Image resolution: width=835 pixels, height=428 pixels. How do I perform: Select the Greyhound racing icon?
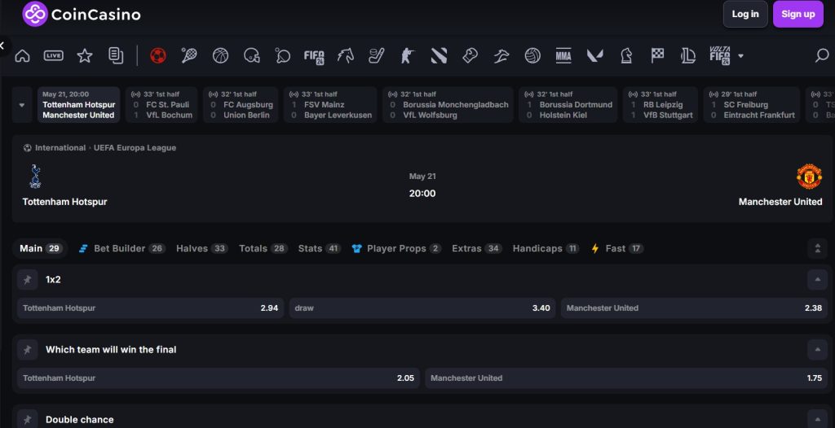point(501,55)
